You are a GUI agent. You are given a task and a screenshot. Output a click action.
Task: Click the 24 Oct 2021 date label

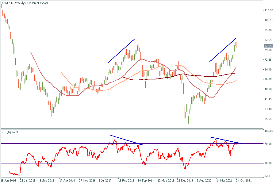click(244, 181)
